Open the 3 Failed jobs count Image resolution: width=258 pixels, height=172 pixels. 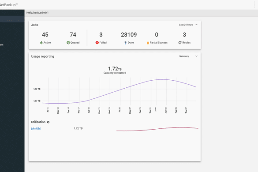101,35
